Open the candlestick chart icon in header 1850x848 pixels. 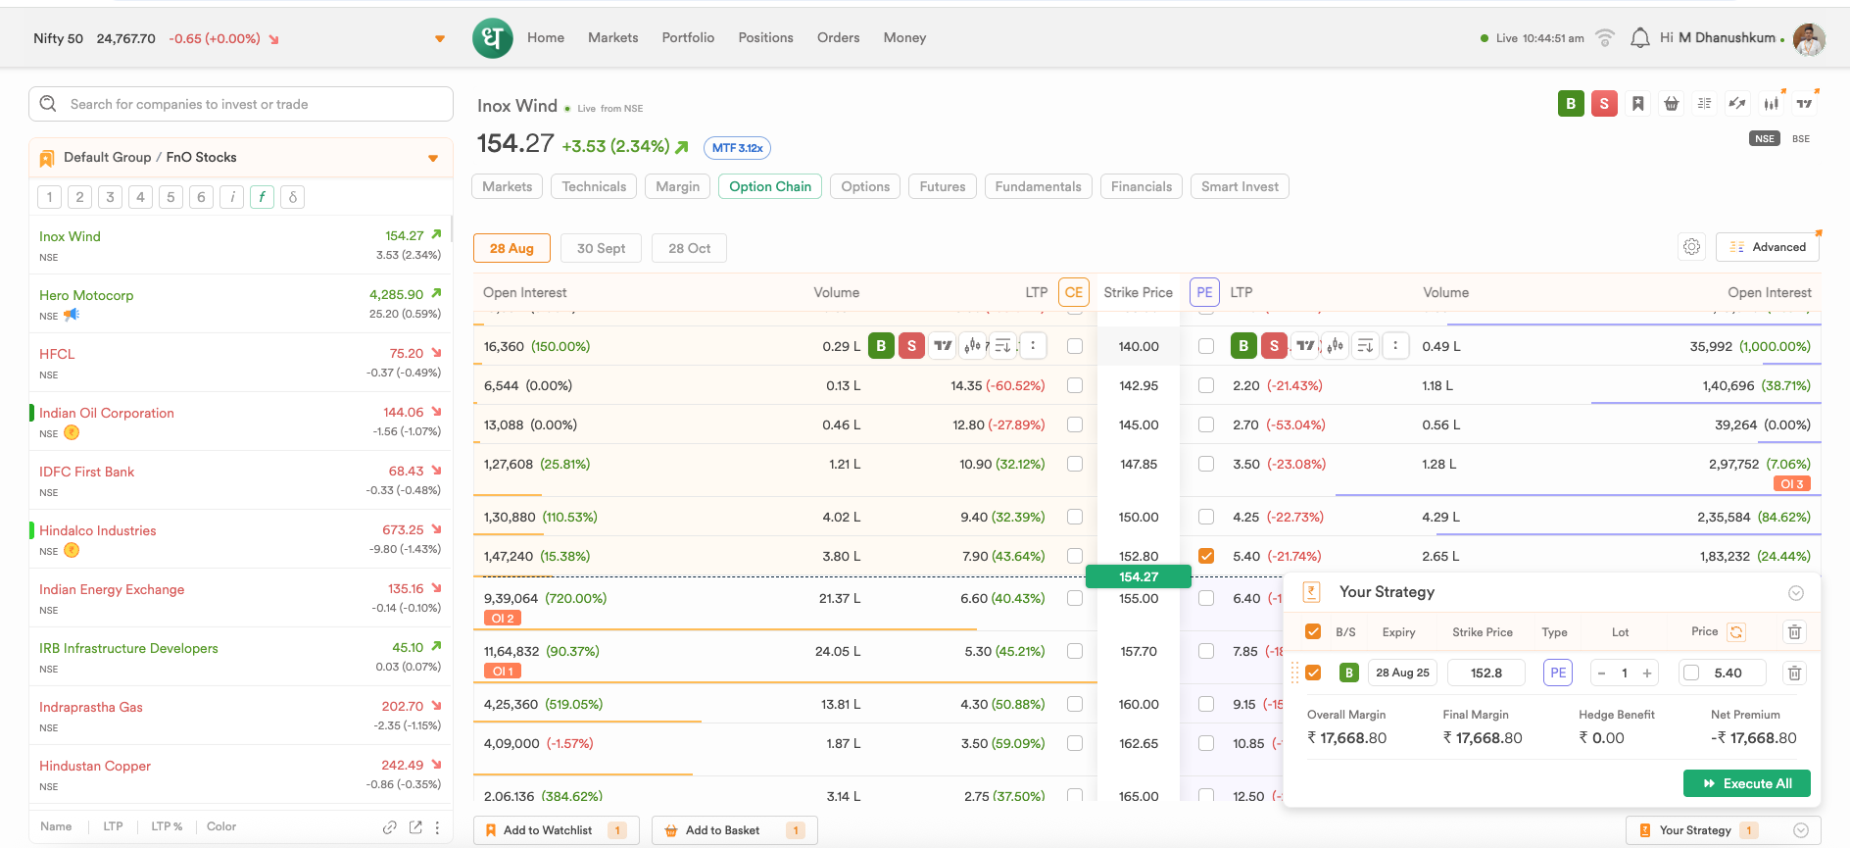tap(1771, 104)
